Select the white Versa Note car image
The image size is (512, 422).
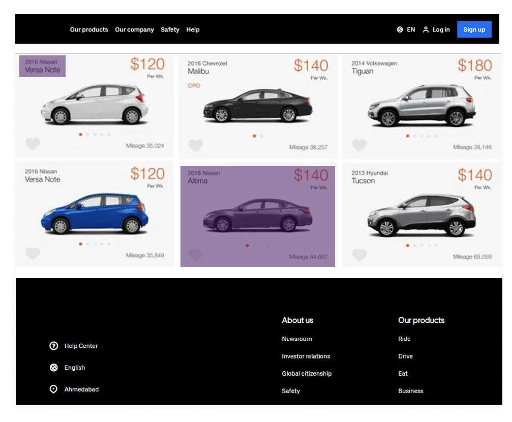click(x=95, y=105)
